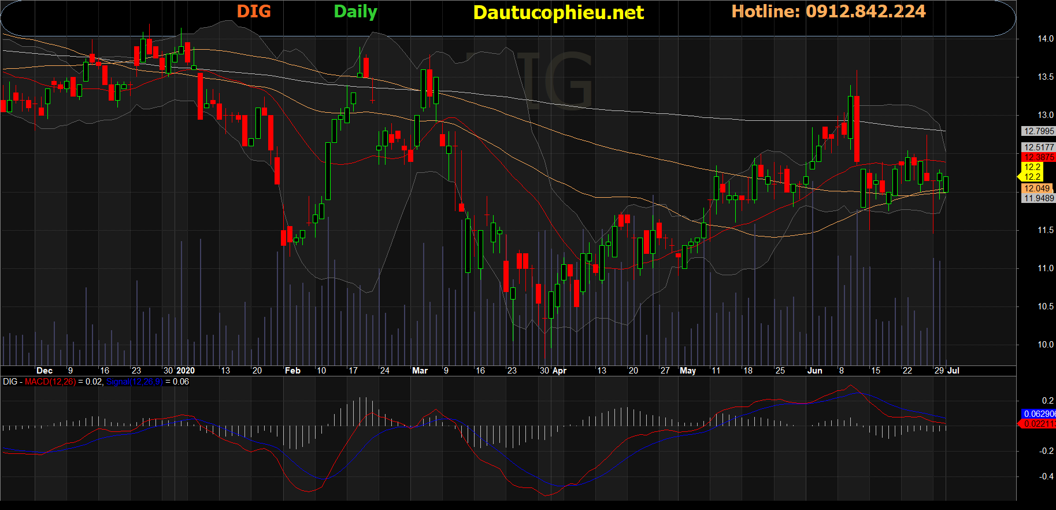Select the Apr label on the time axis
This screenshot has height=510, width=1056.
[560, 371]
